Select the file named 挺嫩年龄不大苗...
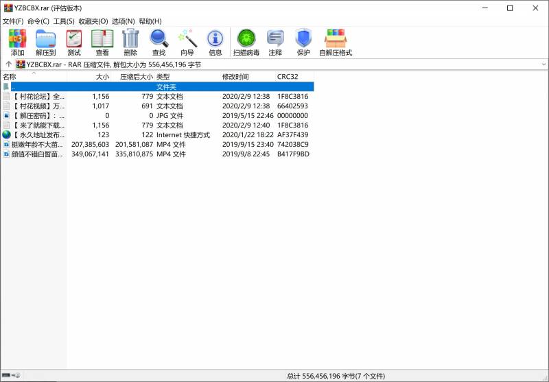This screenshot has width=549, height=382. pyautogui.click(x=38, y=145)
